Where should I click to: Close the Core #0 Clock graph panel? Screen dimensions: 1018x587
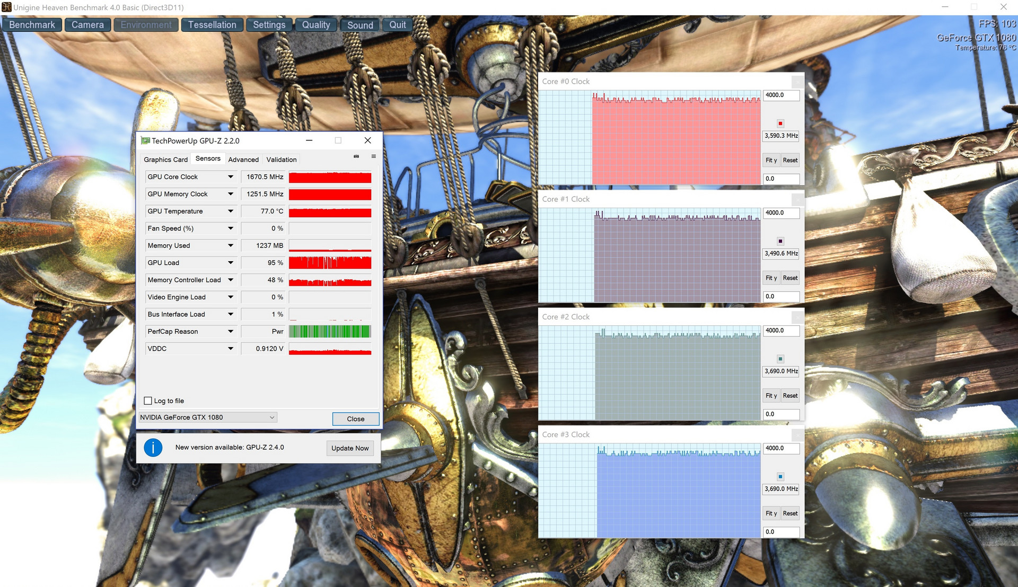[x=797, y=82]
